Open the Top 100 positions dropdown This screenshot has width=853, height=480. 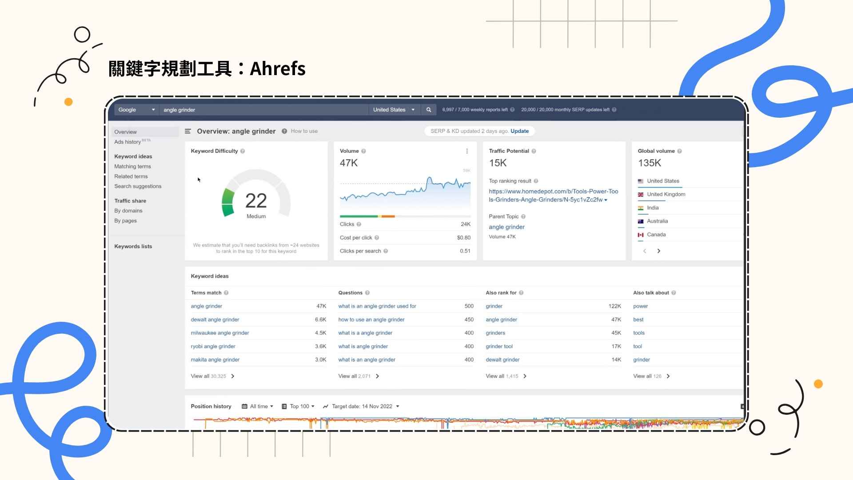pyautogui.click(x=298, y=406)
